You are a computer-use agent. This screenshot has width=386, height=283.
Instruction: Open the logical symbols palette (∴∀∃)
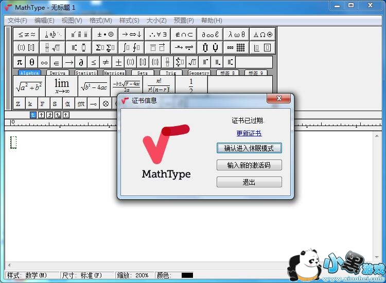coord(158,34)
